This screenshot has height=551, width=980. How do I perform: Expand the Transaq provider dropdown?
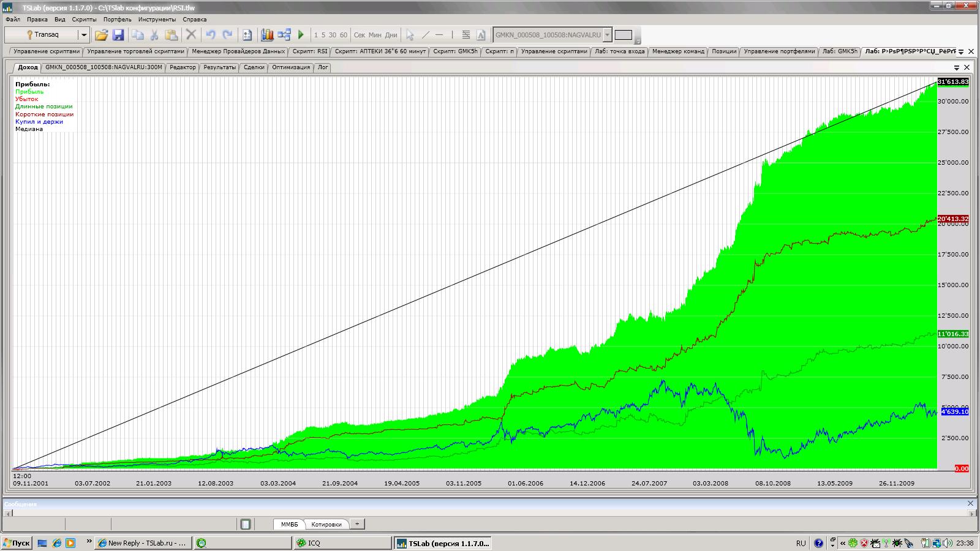(x=84, y=35)
